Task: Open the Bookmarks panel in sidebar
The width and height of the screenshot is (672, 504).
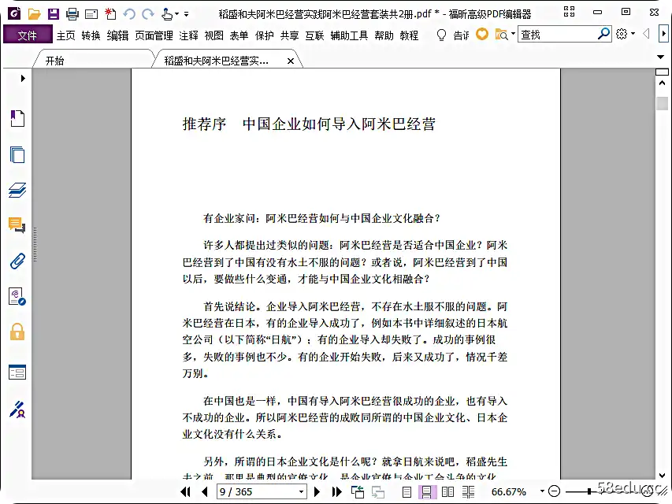Action: point(17,118)
